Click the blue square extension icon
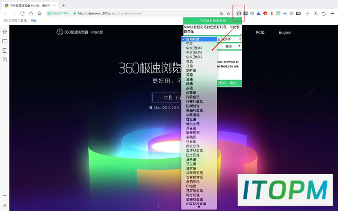338x211 pixels. coord(246,13)
